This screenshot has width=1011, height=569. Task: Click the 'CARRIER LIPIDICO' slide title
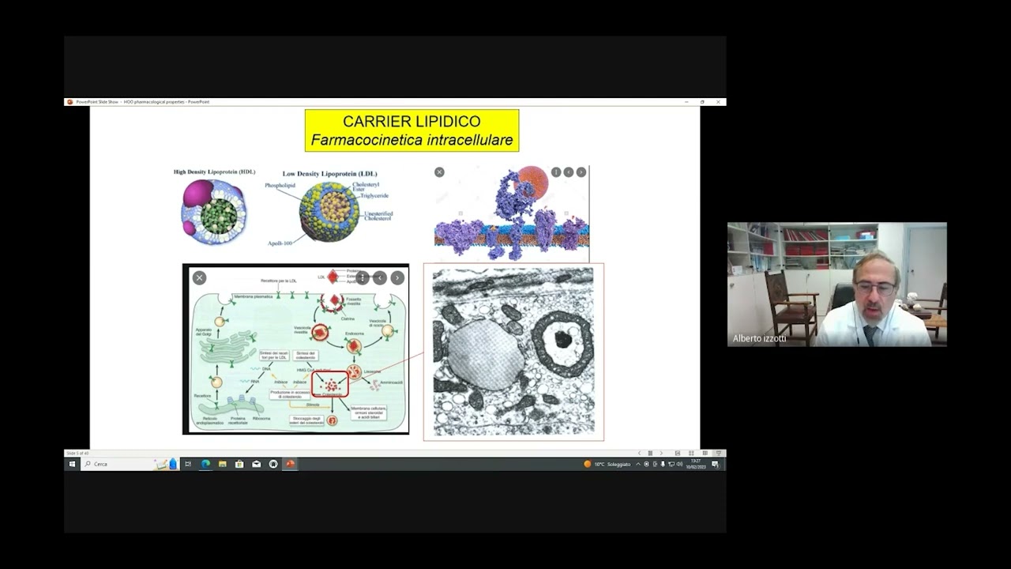click(x=412, y=122)
